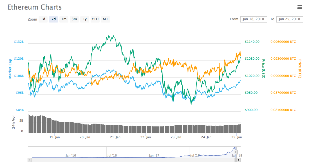
Task: Click the Price (USD) axis title
Action: click(x=264, y=68)
